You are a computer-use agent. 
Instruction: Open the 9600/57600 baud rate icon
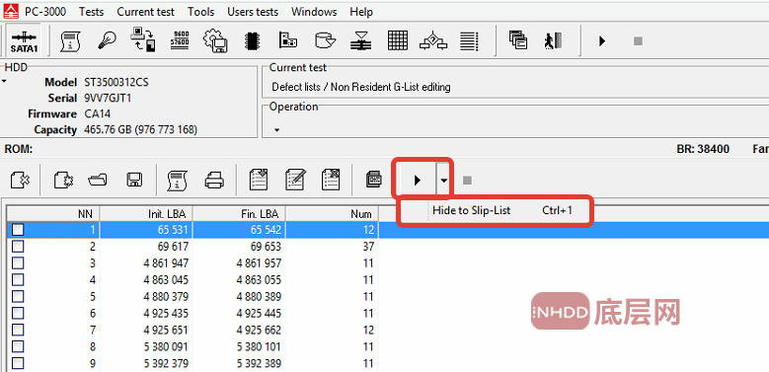point(179,40)
